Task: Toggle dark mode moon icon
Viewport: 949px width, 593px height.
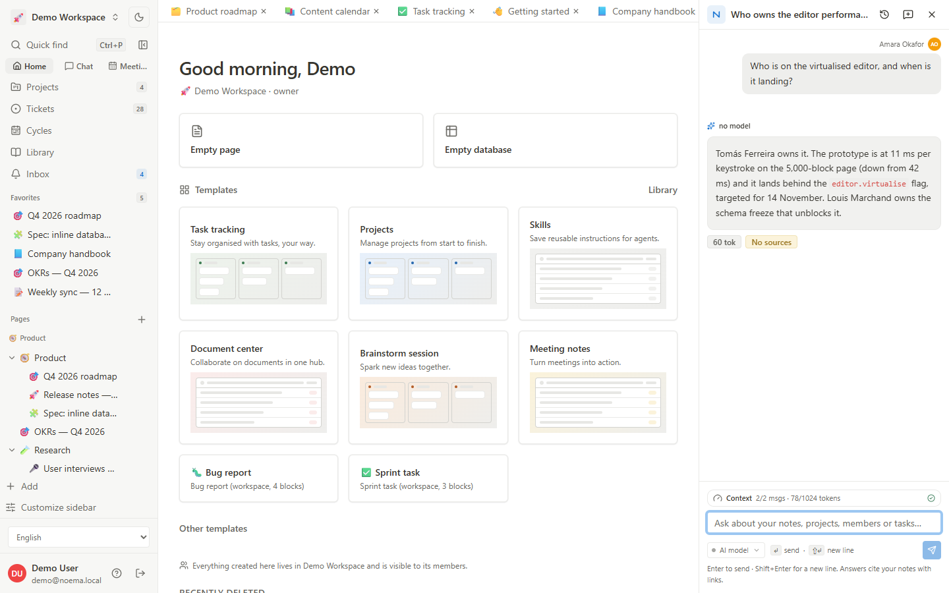Action: (139, 17)
